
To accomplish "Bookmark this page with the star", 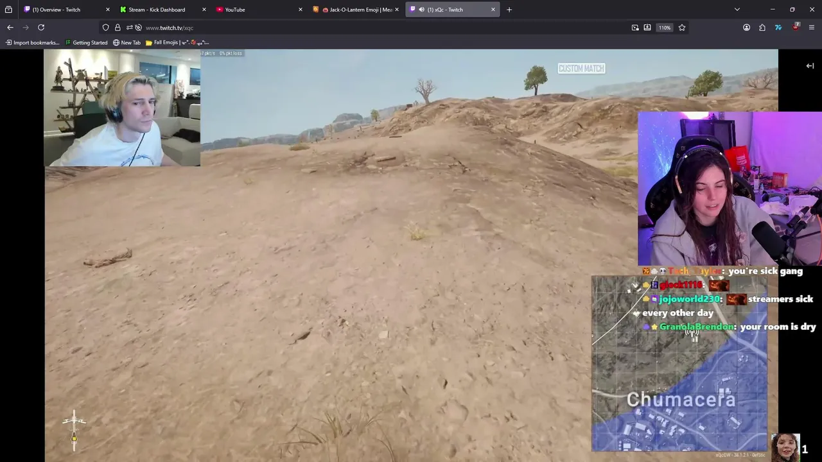I will click(x=682, y=28).
